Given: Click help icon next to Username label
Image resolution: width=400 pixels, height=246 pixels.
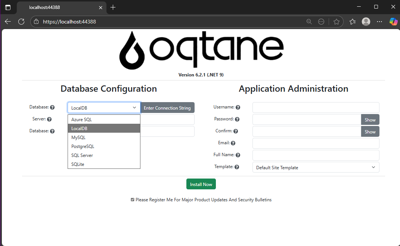Looking at the screenshot, I should [238, 107].
